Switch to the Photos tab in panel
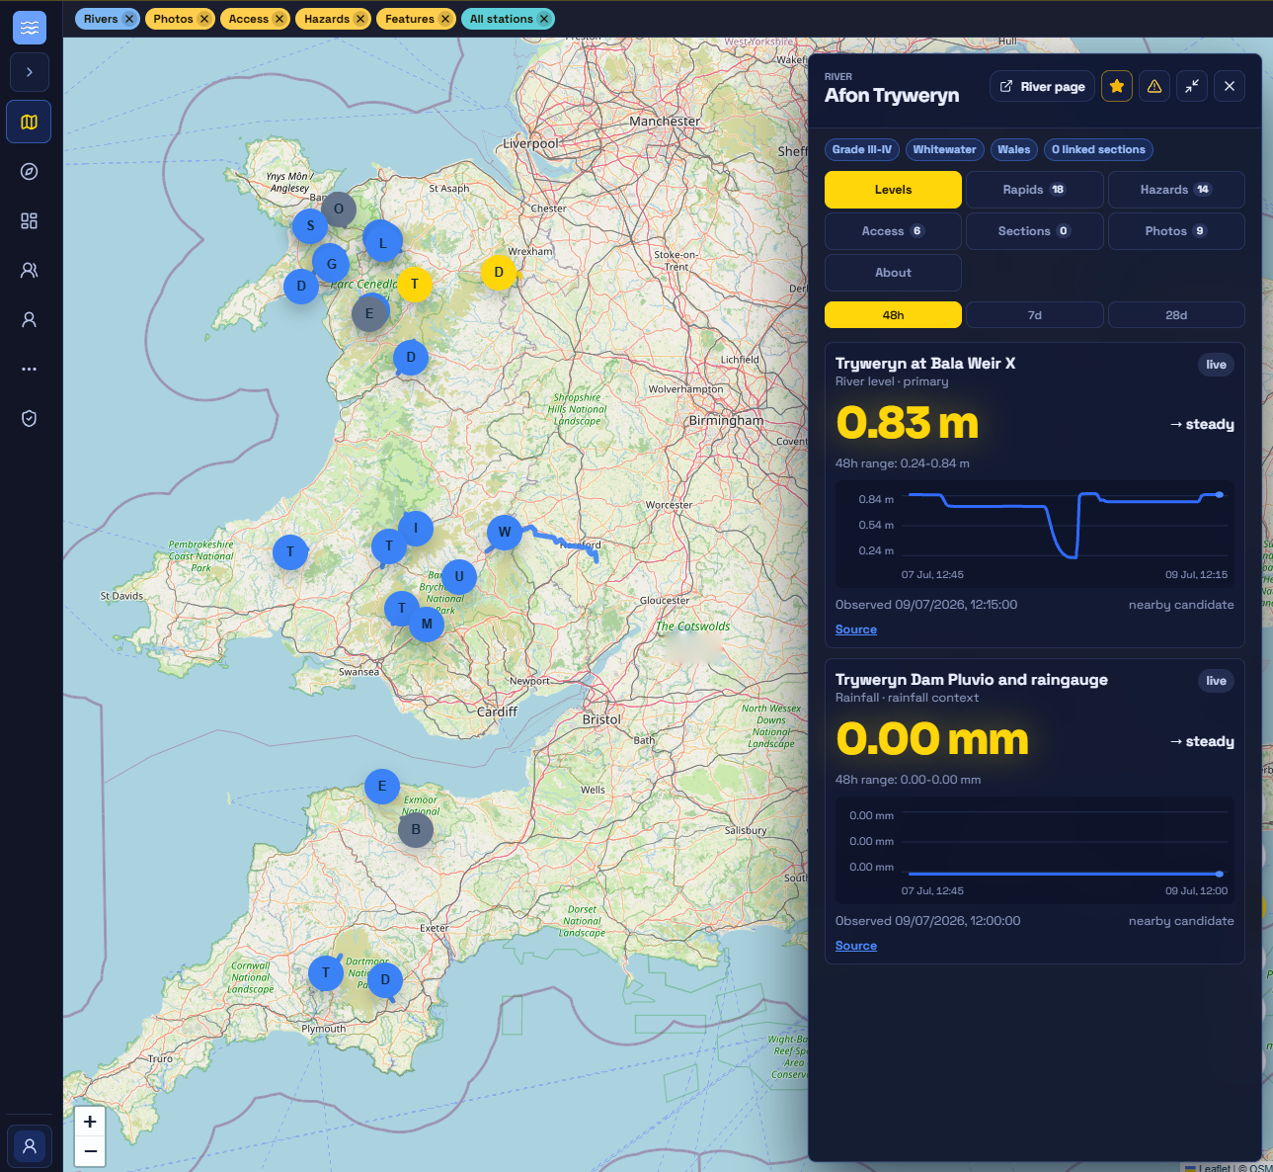Viewport: 1273px width, 1172px height. 1176,231
